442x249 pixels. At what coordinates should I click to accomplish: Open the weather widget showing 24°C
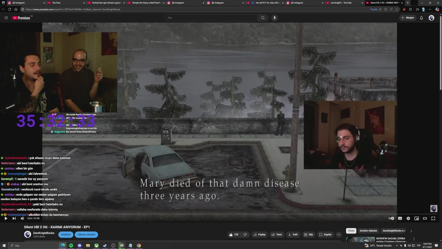[x=378, y=246]
